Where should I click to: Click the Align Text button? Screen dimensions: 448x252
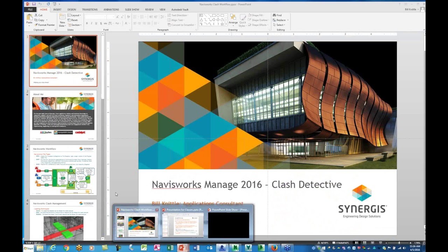click(176, 20)
